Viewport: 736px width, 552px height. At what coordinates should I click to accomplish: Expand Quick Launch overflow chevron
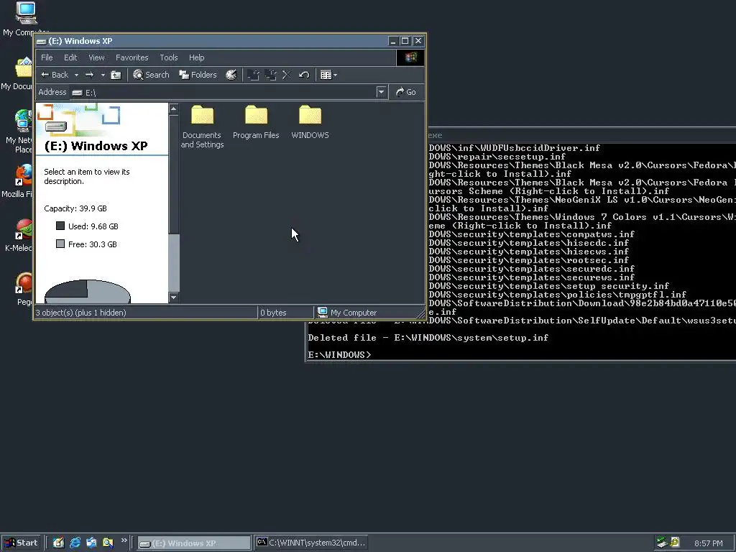[124, 540]
